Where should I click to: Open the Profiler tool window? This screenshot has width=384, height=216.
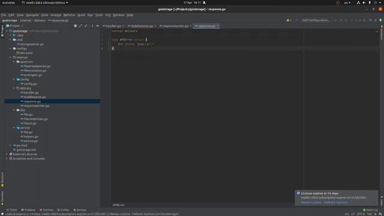pyautogui.click(x=63, y=210)
